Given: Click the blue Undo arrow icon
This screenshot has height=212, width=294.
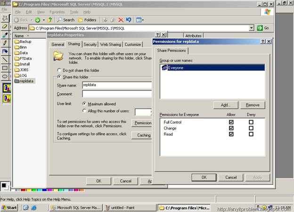Looking at the screenshot, I should click(129, 20).
